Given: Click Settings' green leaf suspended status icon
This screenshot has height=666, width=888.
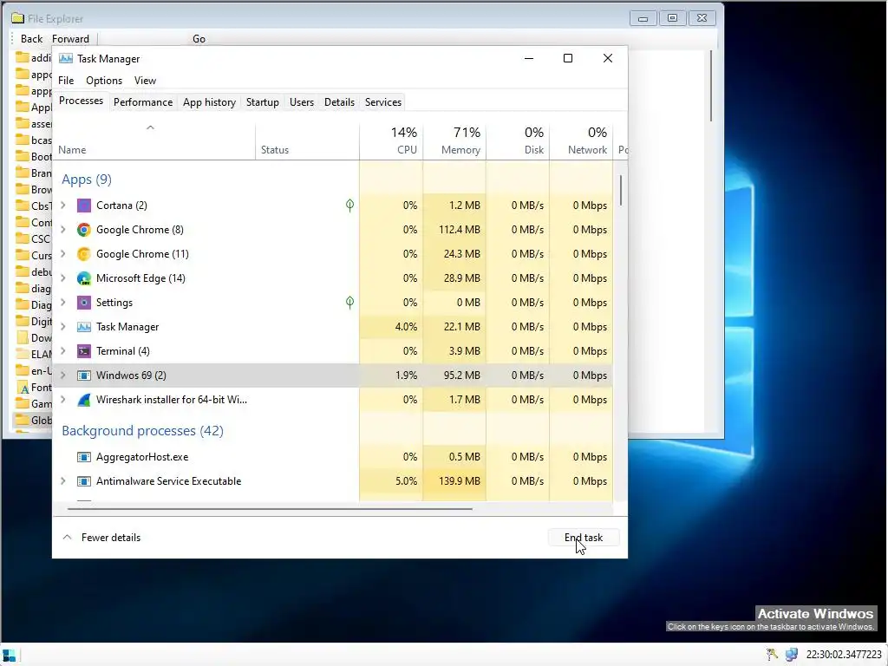Looking at the screenshot, I should 350,303.
